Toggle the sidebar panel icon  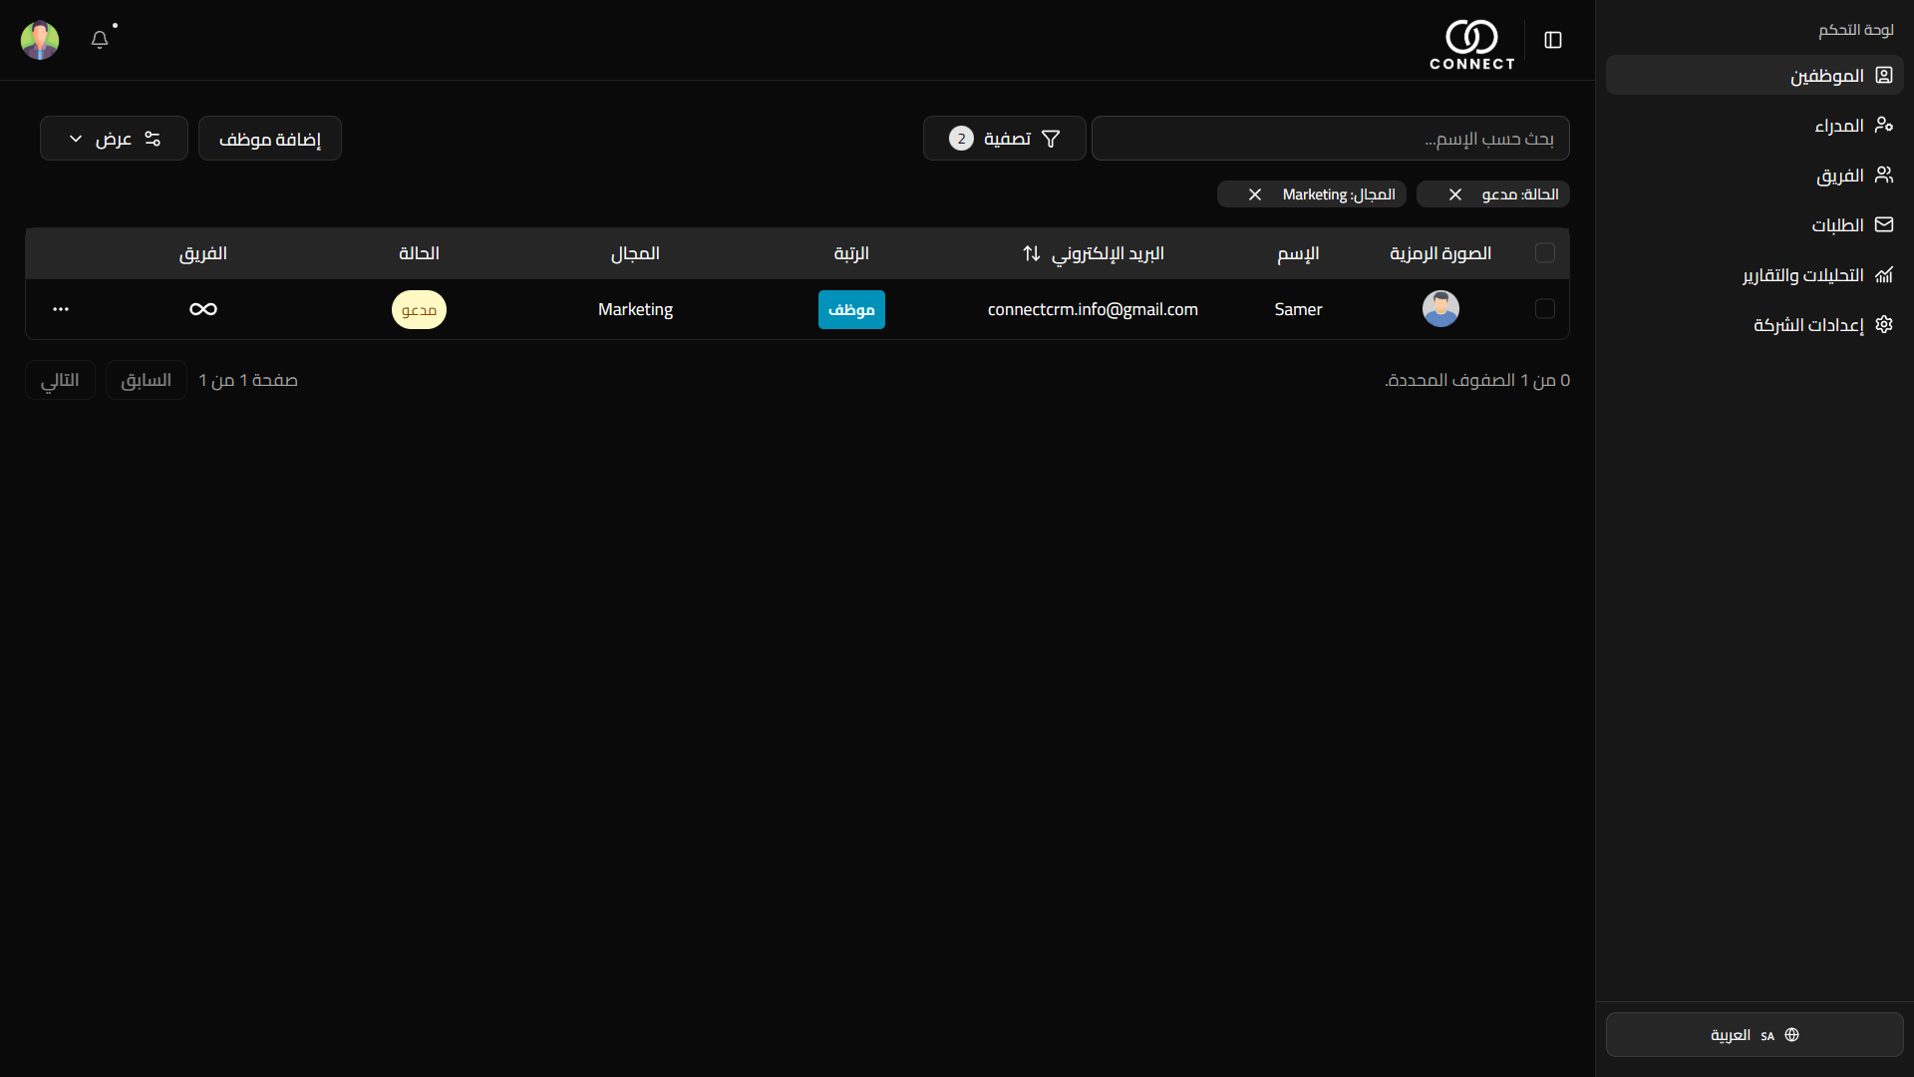click(x=1553, y=40)
